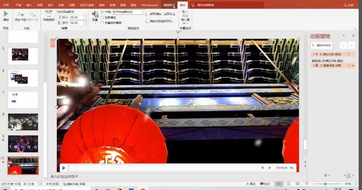Check the Rewind after Playing option

click(x=148, y=21)
